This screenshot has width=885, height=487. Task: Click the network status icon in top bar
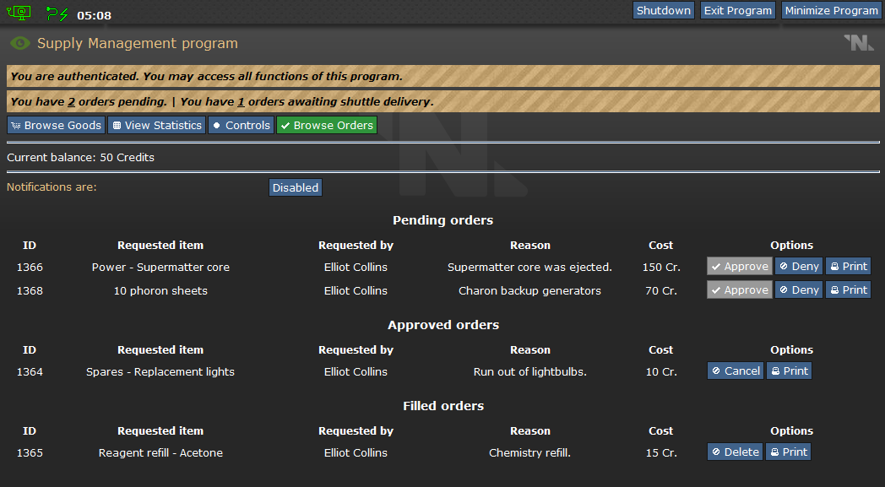pos(19,13)
